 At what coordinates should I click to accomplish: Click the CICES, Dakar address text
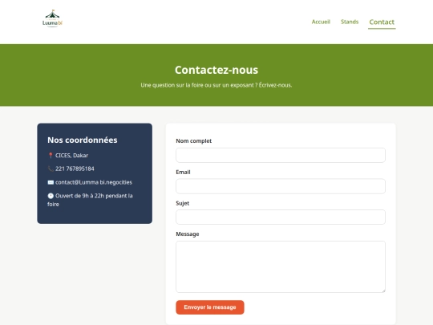[x=72, y=156]
